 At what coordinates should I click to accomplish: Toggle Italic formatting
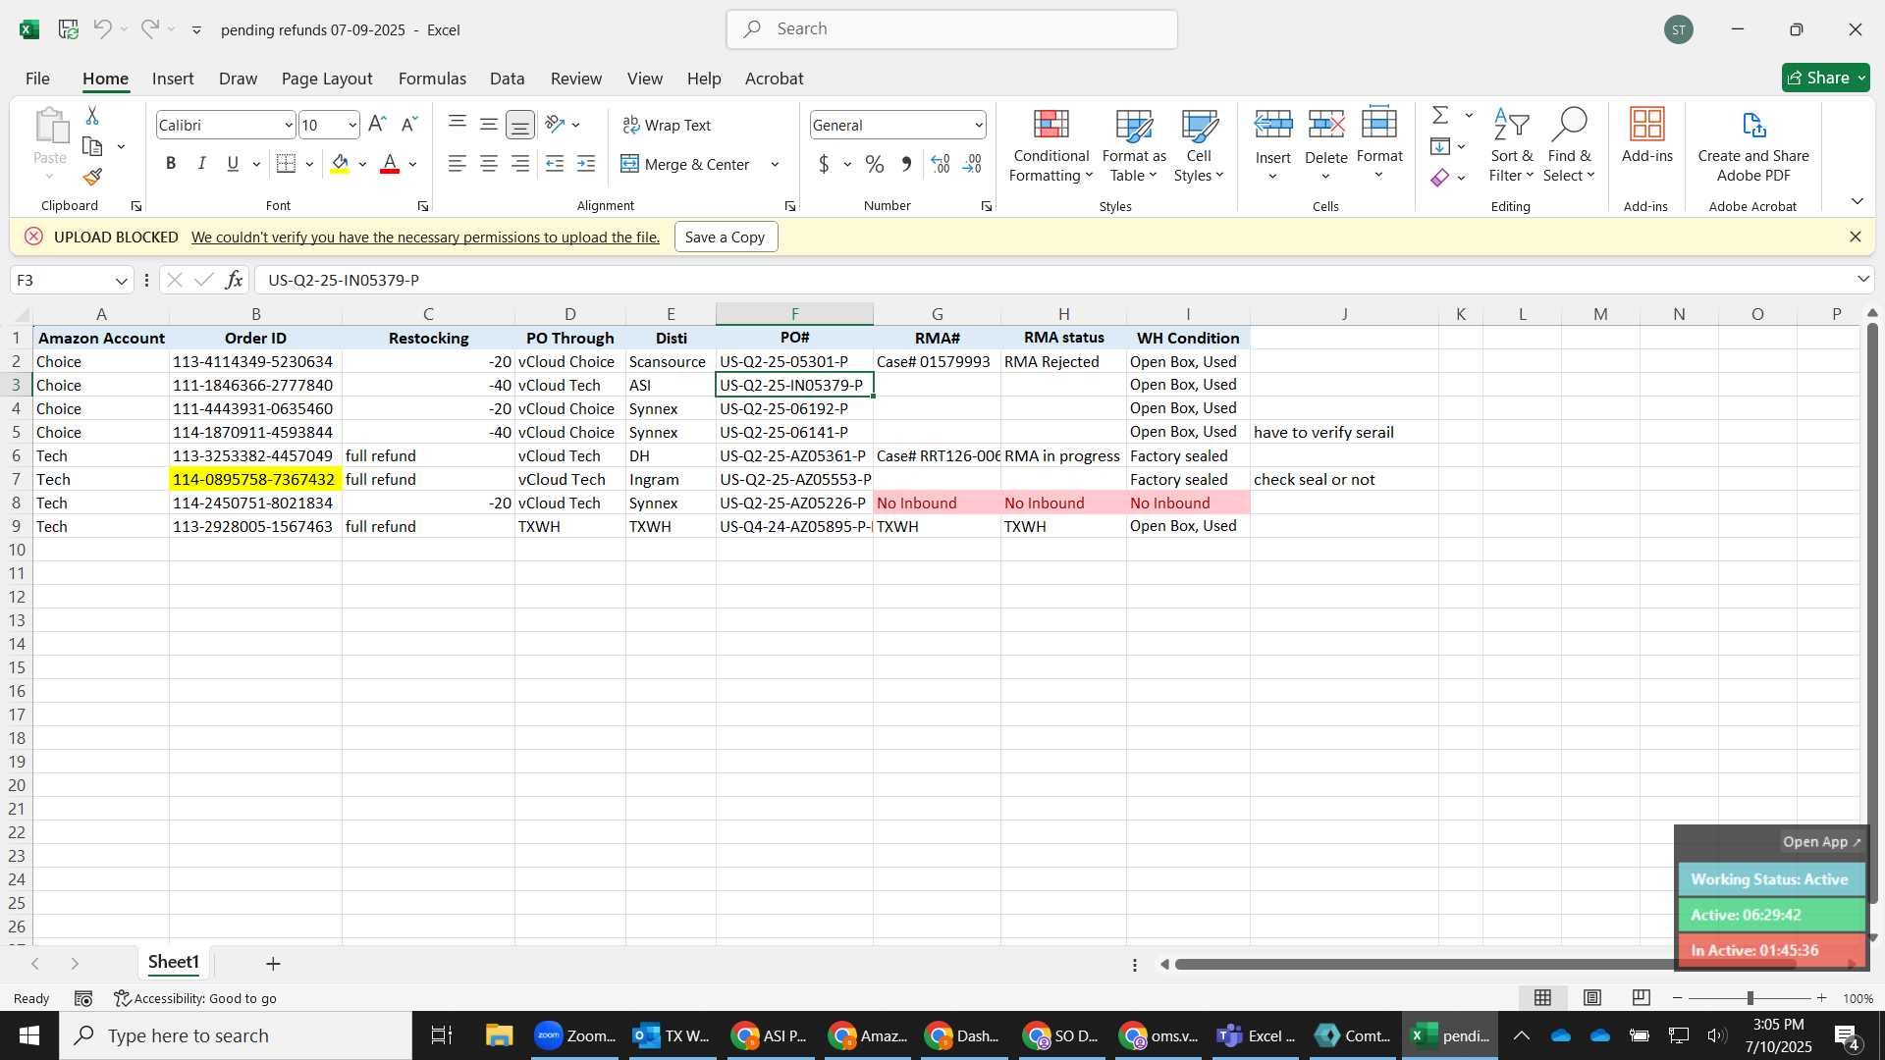point(201,164)
